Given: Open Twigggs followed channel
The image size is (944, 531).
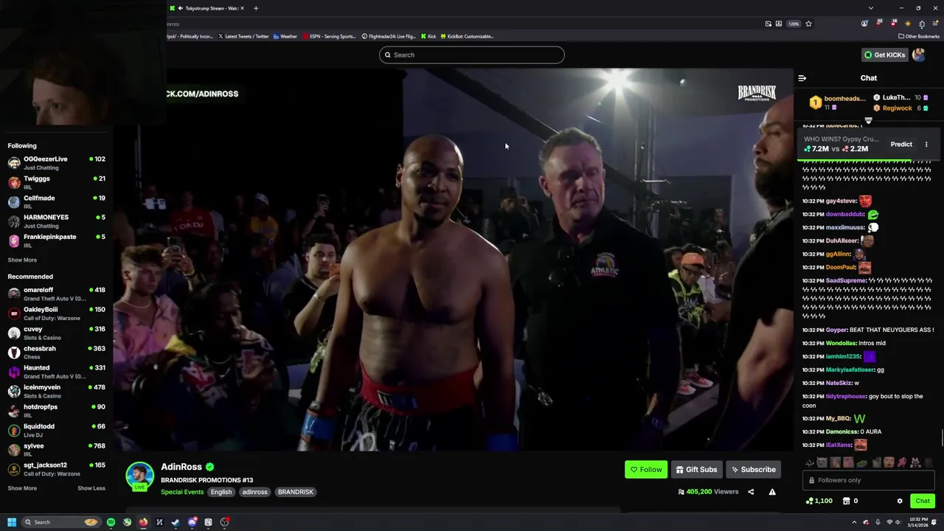Looking at the screenshot, I should (56, 182).
